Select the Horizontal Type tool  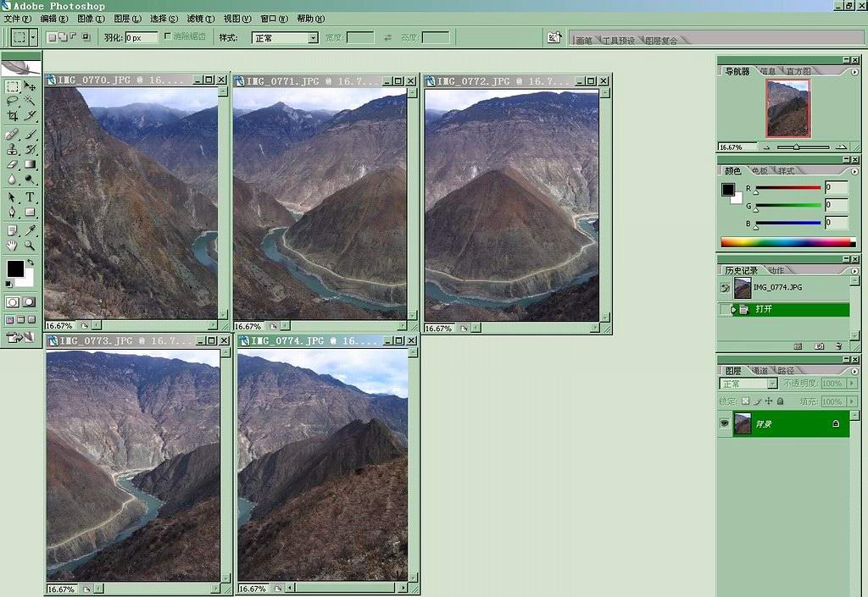coord(31,196)
